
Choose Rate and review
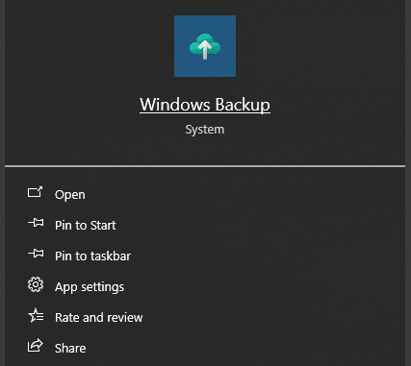pyautogui.click(x=99, y=317)
